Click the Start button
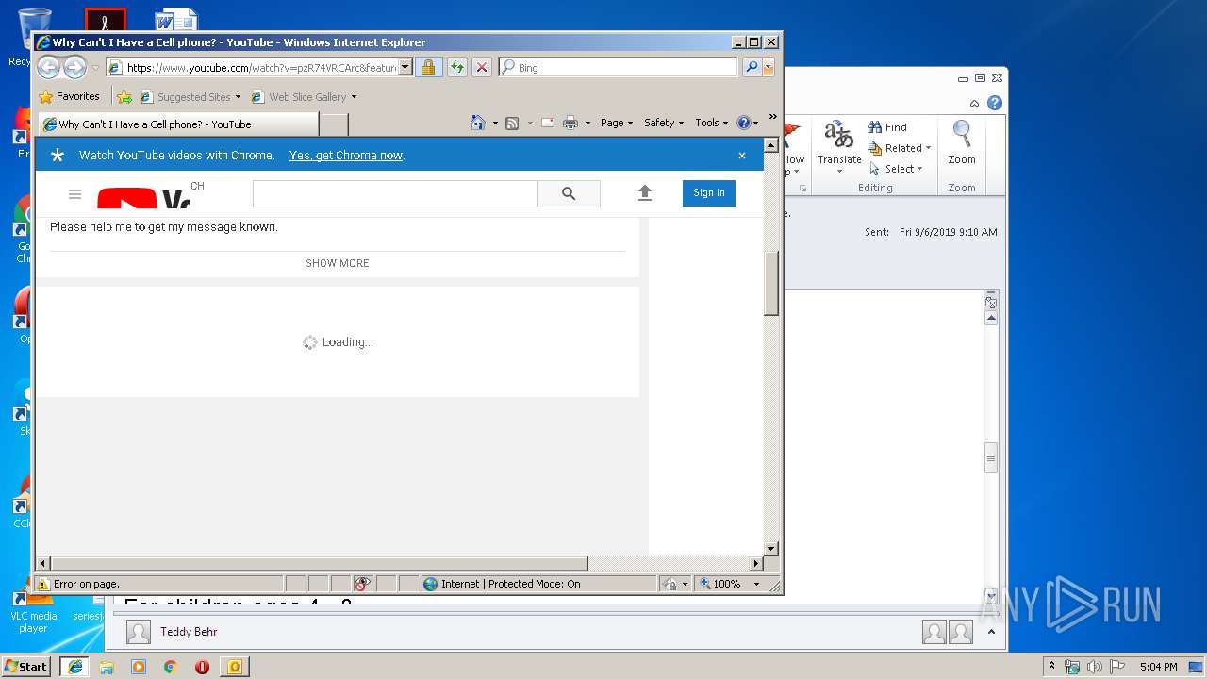This screenshot has width=1207, height=679. click(26, 667)
